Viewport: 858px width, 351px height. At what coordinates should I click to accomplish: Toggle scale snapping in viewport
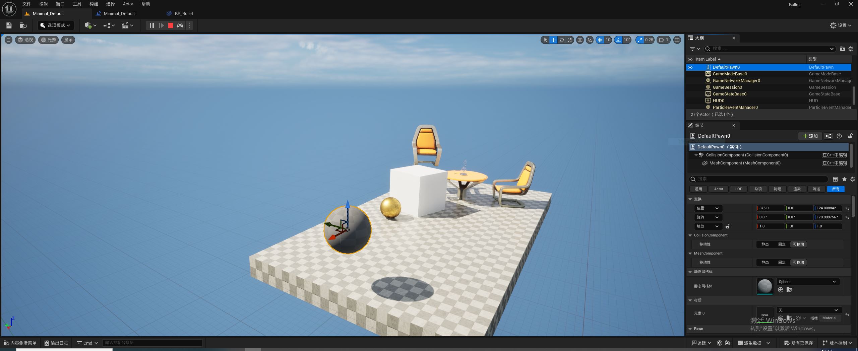tap(640, 40)
